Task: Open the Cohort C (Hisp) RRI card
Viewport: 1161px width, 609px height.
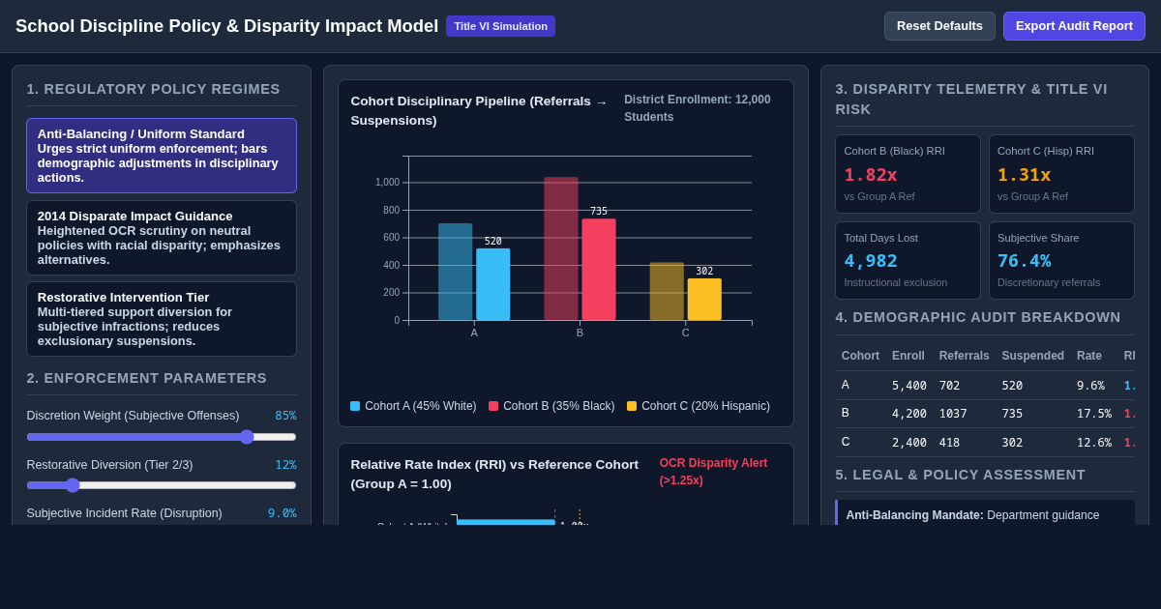Action: click(1061, 174)
